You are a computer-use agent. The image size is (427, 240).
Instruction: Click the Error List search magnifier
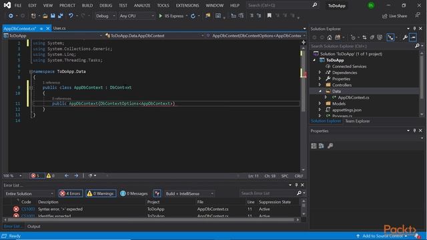[x=299, y=193]
